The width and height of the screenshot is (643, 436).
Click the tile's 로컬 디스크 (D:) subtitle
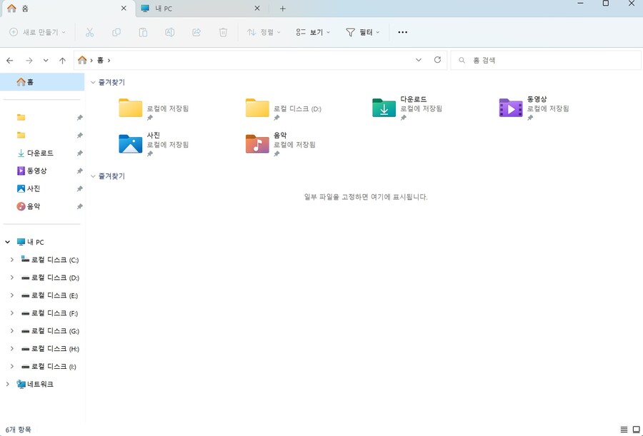(x=297, y=109)
